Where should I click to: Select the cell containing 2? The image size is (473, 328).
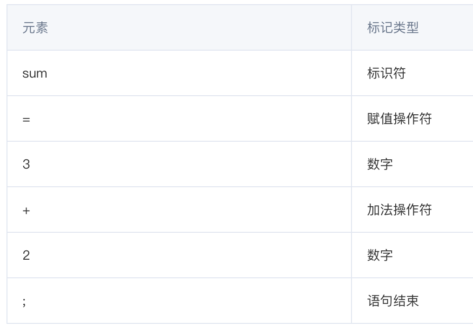click(x=179, y=255)
